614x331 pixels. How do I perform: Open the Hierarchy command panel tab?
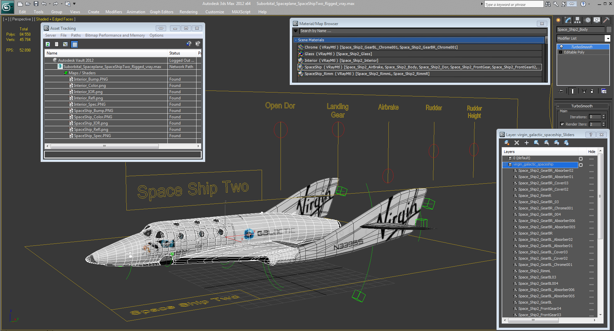tap(578, 20)
